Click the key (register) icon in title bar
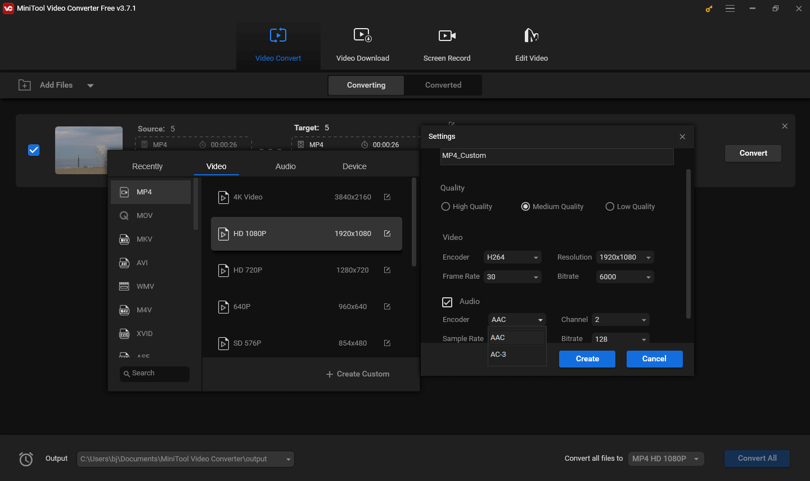Viewport: 810px width, 481px height. (x=709, y=8)
